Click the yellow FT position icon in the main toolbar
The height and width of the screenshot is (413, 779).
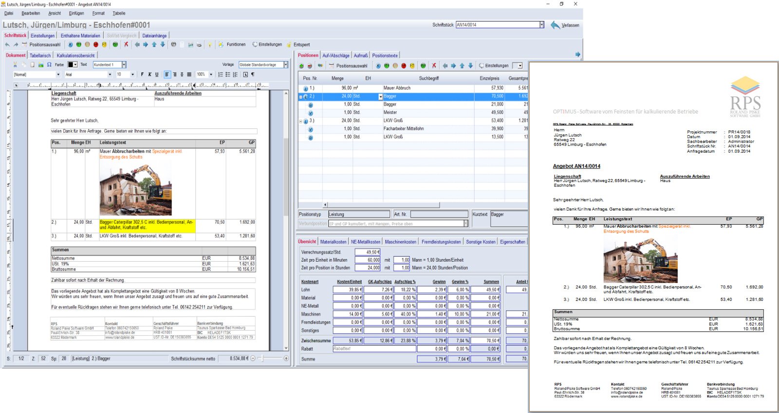[104, 45]
